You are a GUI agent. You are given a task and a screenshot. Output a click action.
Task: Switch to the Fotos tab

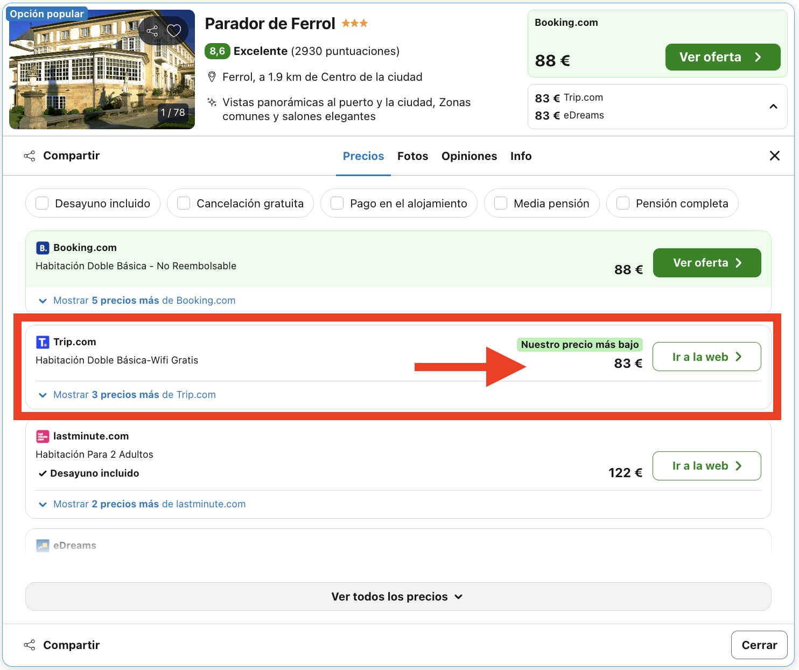tap(412, 156)
